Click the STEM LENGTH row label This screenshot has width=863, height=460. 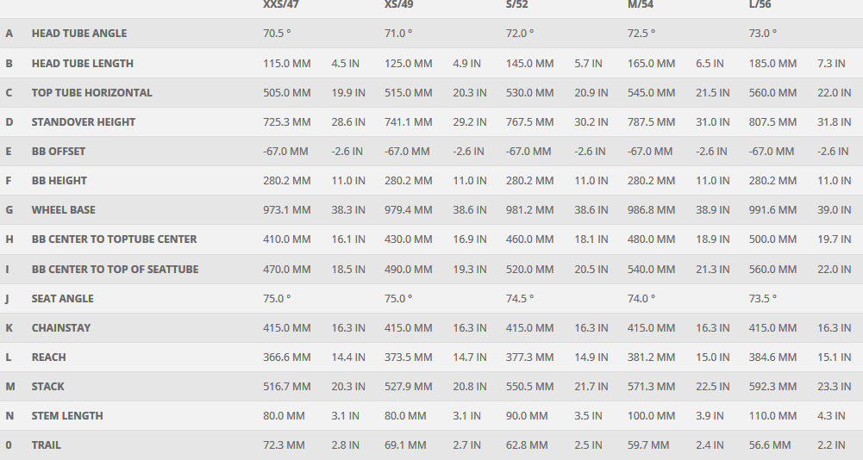coord(67,416)
